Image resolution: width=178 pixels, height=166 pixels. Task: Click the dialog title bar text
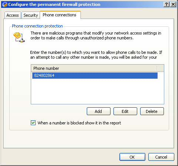[x=54, y=4]
